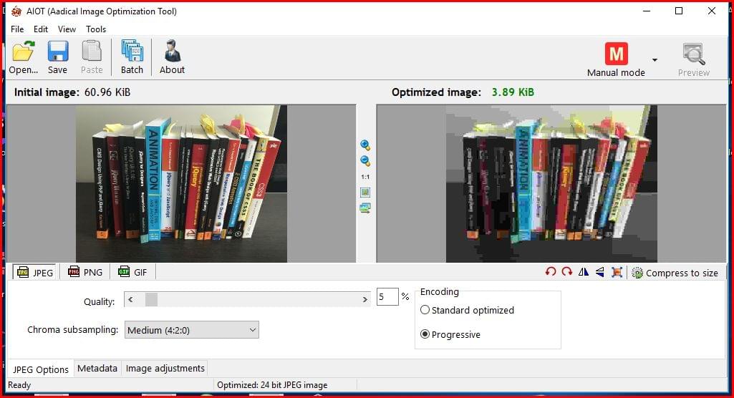
Task: Open the Manual mode dropdown arrow
Action: click(655, 59)
